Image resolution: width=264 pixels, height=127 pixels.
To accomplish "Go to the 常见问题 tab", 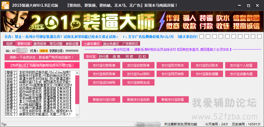I will [56, 44].
